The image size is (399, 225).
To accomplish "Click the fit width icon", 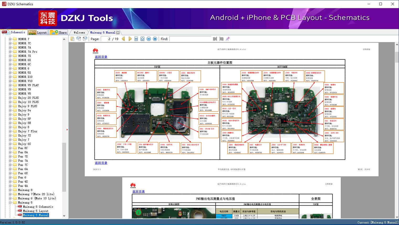I will pos(136,39).
